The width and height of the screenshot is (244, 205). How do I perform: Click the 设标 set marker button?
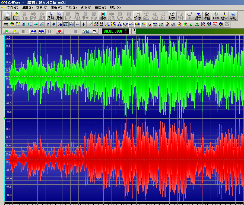pyautogui.click(x=138, y=16)
